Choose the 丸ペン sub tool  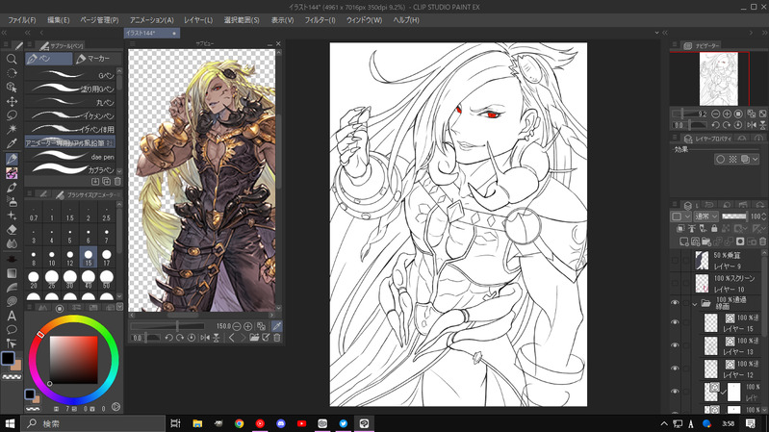point(70,102)
